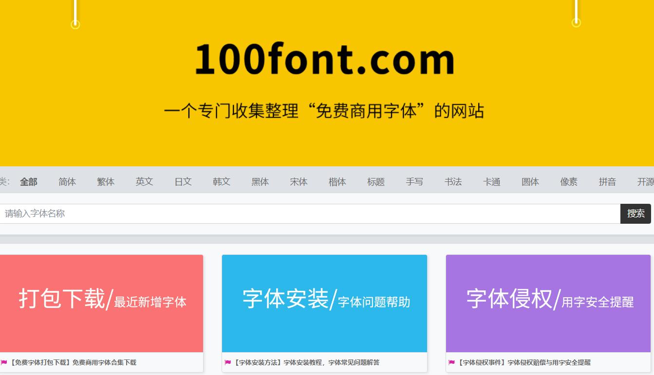Open the purple 字体侵权 banner card
This screenshot has width=654, height=375.
tap(548, 303)
